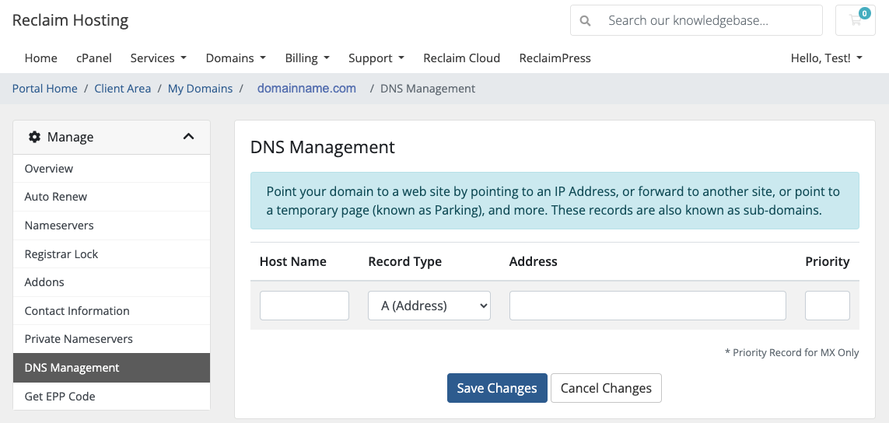Select Nameservers in the sidebar

pos(112,225)
